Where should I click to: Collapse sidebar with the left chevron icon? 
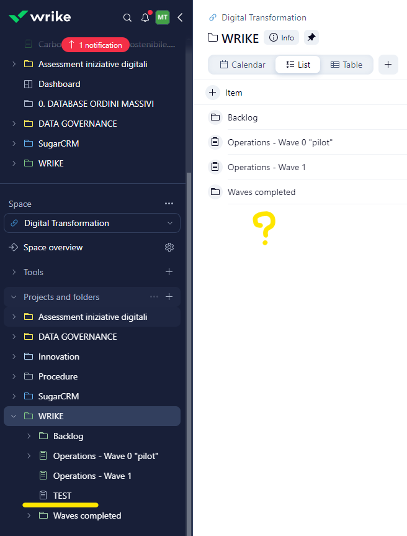pyautogui.click(x=180, y=17)
